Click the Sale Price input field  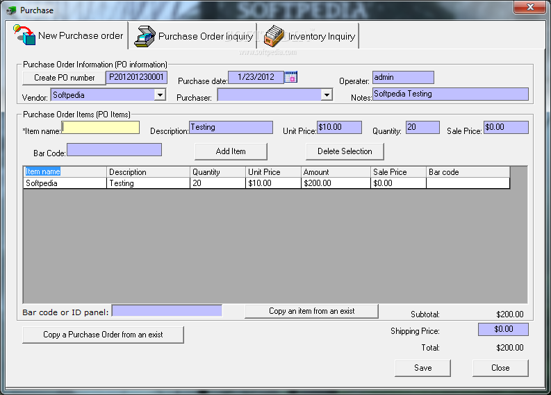point(506,128)
